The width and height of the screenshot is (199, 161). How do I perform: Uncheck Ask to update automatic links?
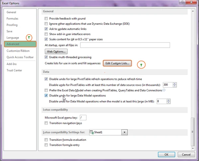pos(46,29)
